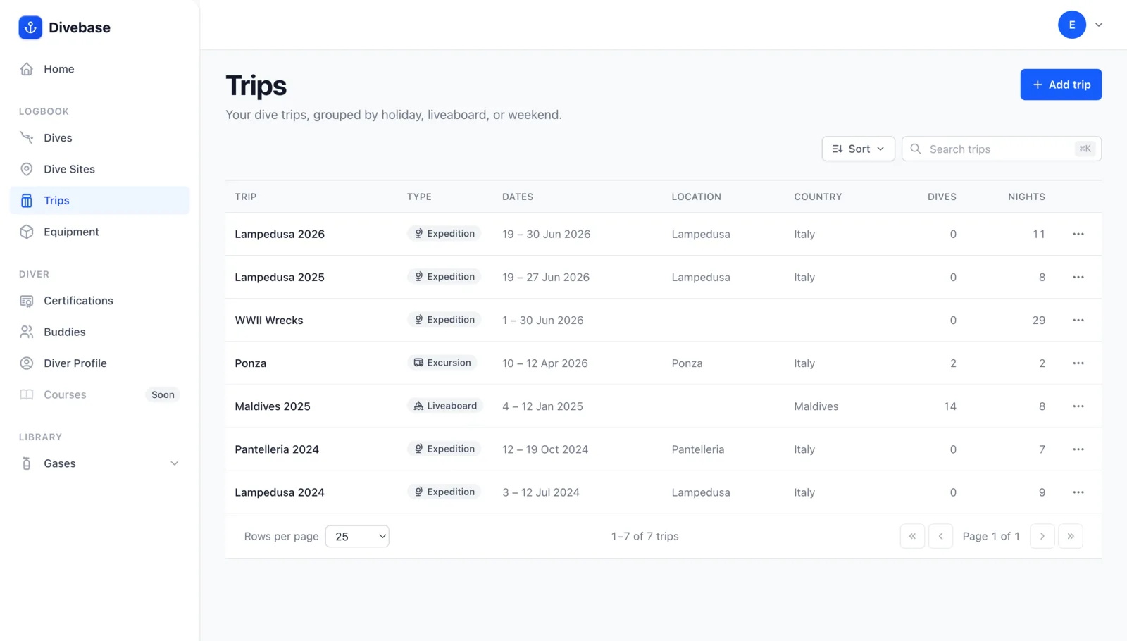Image resolution: width=1127 pixels, height=641 pixels.
Task: Open Buddies page from sidebar
Action: [x=99, y=332]
